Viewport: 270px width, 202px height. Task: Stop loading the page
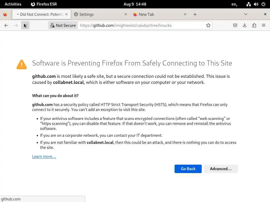[x=25, y=25]
